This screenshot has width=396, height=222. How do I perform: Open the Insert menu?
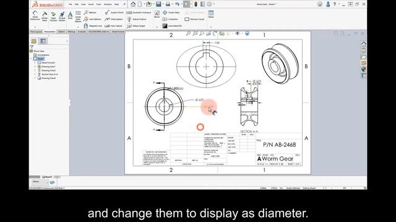pyautogui.click(x=91, y=4)
